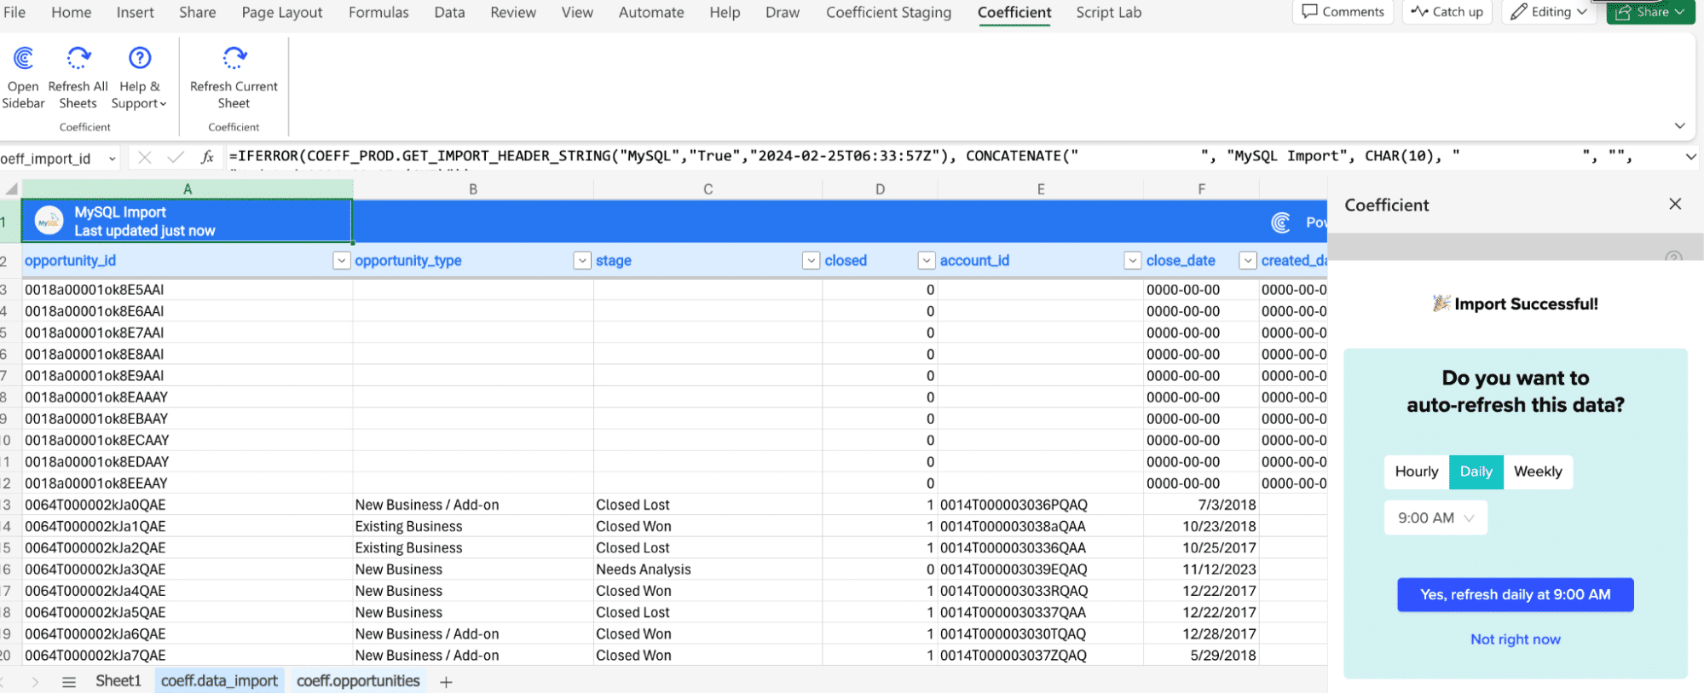Confirm formula entry checkmark icon
Viewport: 1704px width, 694px height.
[x=176, y=157]
